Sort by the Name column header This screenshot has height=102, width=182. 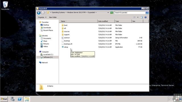pyautogui.click(x=78, y=21)
